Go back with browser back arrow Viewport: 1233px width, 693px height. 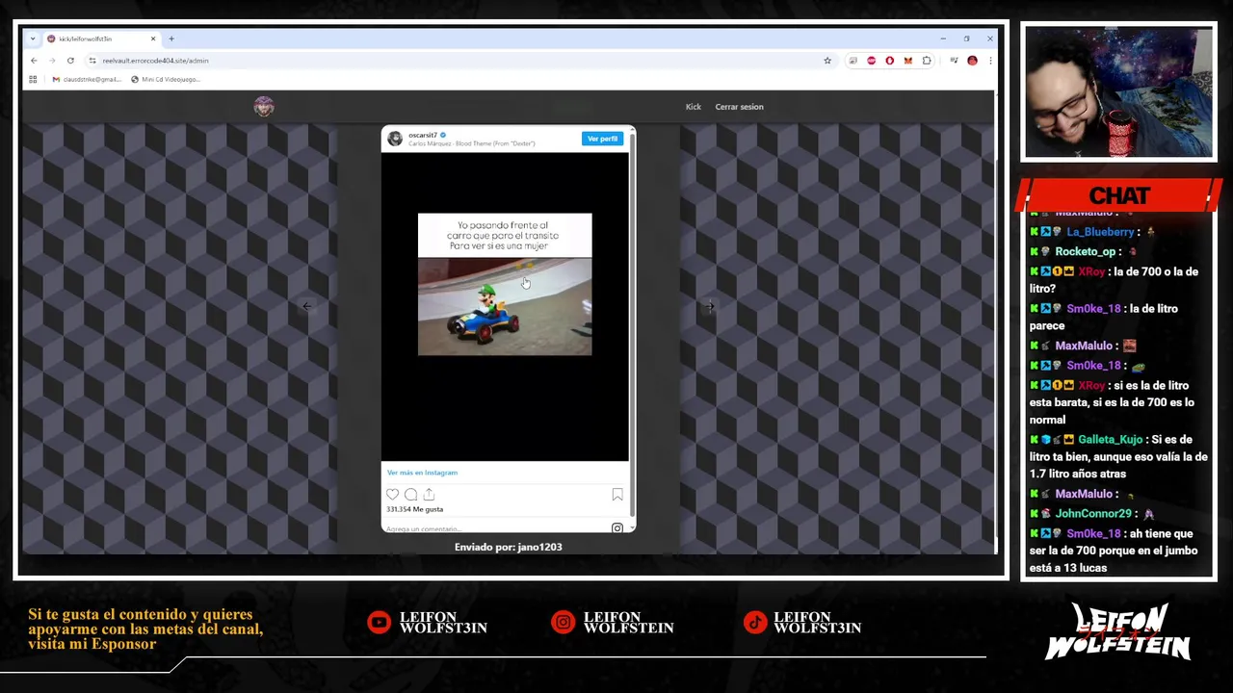(34, 61)
